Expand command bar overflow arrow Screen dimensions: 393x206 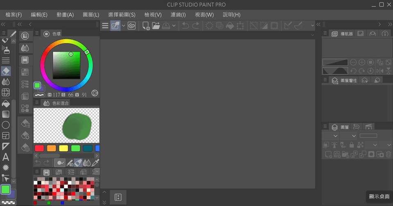click(312, 25)
